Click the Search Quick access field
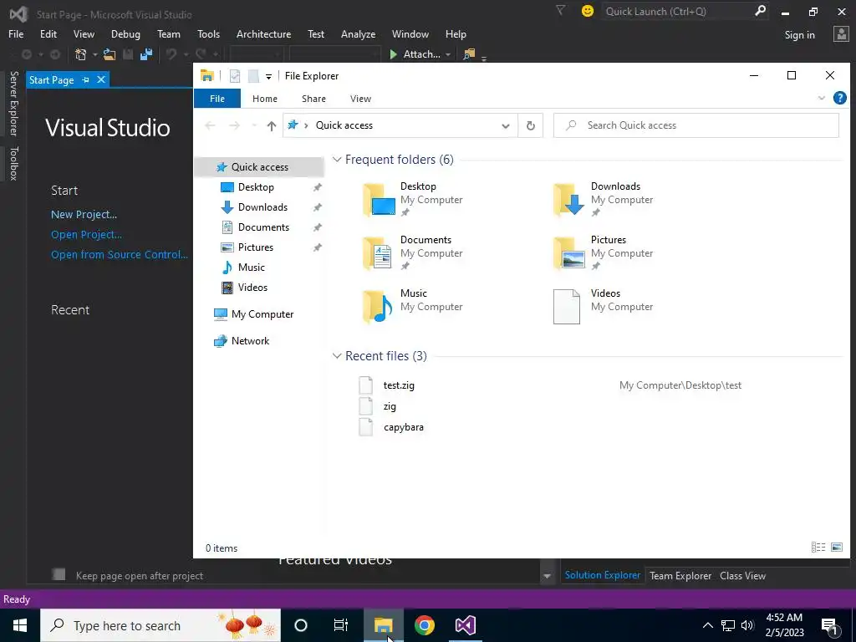Image resolution: width=856 pixels, height=642 pixels. click(x=696, y=125)
